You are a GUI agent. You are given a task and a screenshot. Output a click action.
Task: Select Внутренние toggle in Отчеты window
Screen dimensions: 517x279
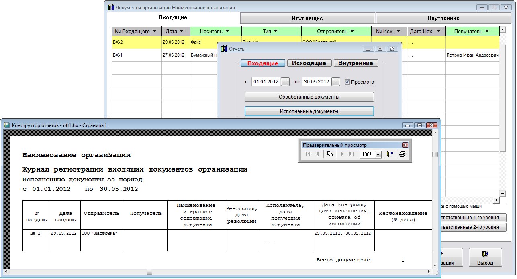[x=356, y=63]
